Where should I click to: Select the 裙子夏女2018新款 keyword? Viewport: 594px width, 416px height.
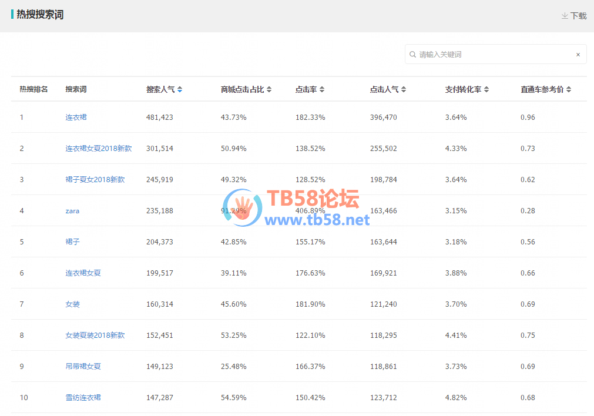95,180
